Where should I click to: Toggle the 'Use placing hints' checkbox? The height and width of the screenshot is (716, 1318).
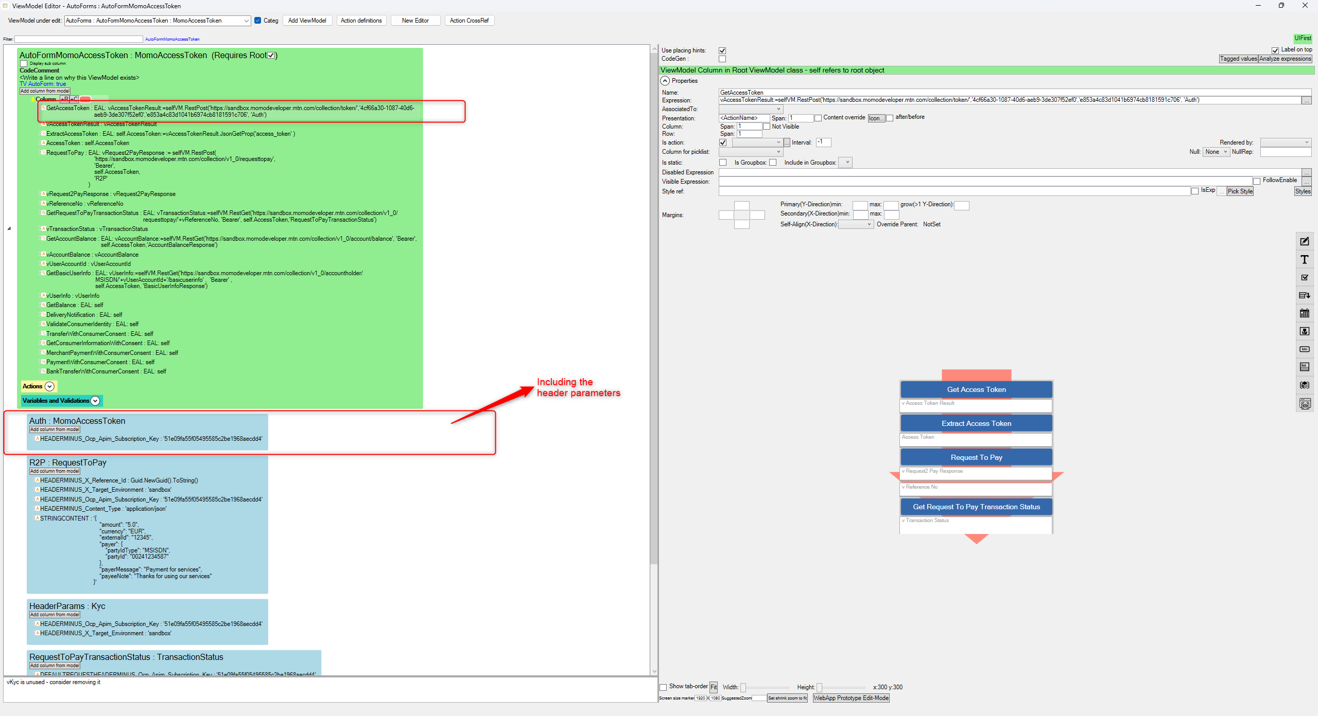(722, 50)
